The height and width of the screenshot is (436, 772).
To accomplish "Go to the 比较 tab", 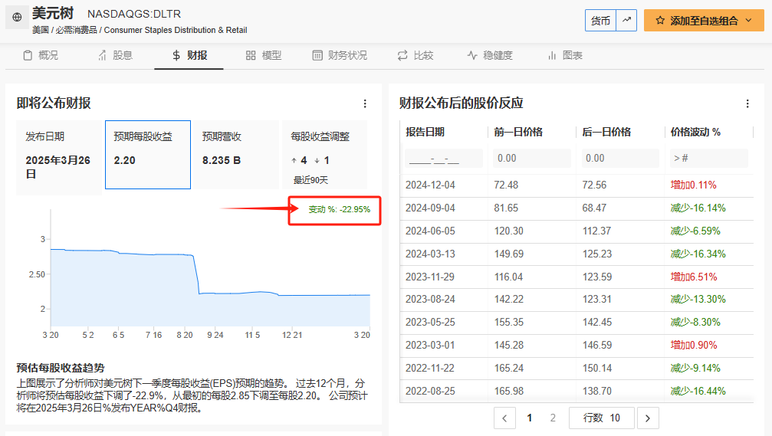I will [x=416, y=56].
